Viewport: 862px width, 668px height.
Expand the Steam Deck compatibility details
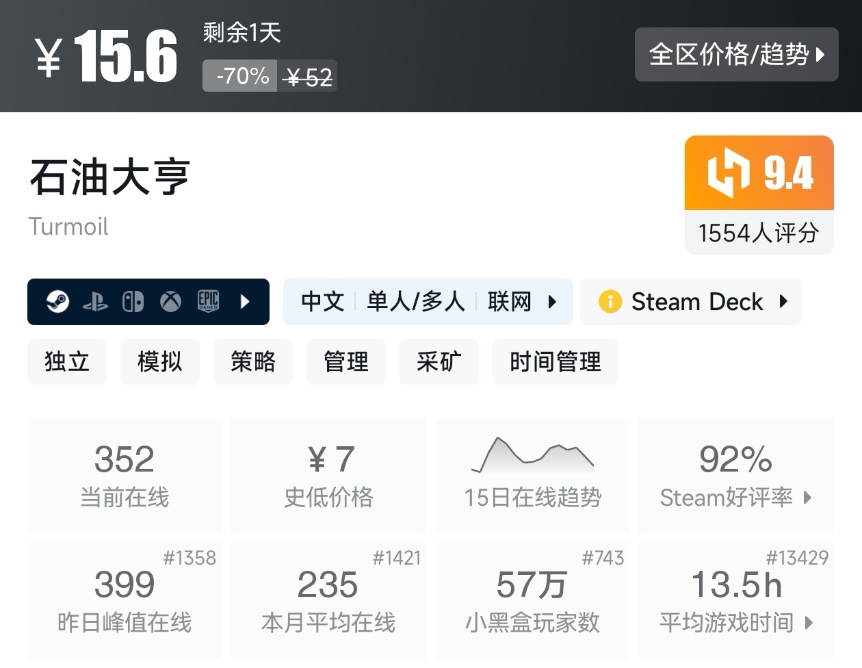coord(784,301)
